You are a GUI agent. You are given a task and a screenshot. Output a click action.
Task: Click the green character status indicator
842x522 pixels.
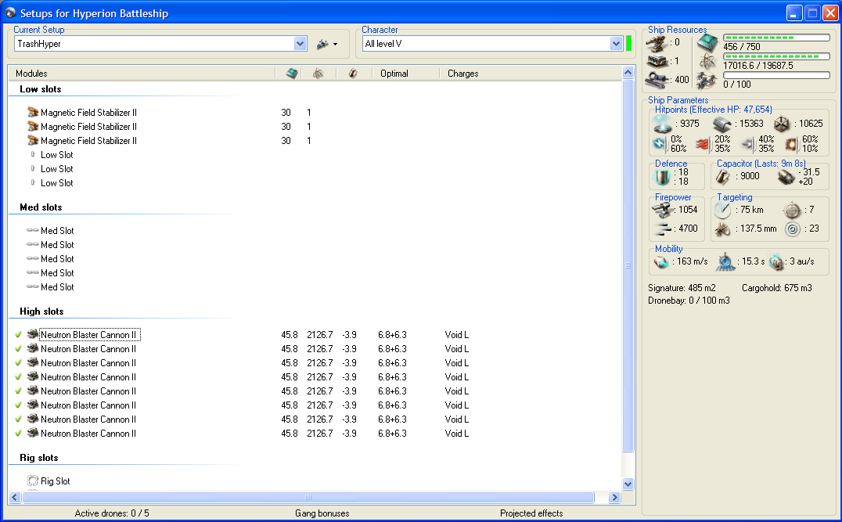click(x=629, y=44)
